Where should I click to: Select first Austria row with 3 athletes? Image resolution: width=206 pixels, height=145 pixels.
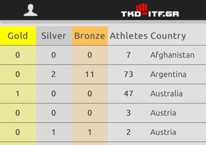(103, 113)
